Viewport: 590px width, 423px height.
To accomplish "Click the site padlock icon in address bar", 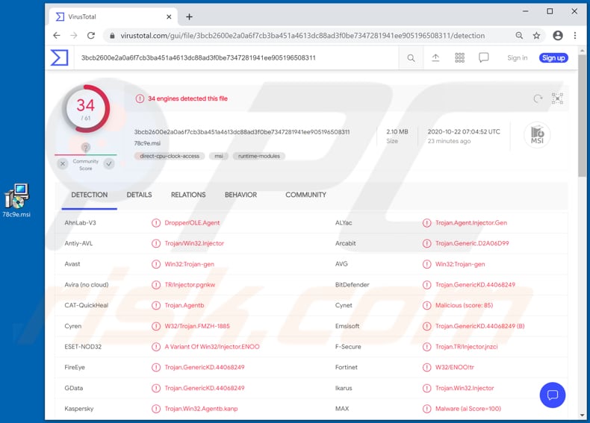I will [x=112, y=36].
